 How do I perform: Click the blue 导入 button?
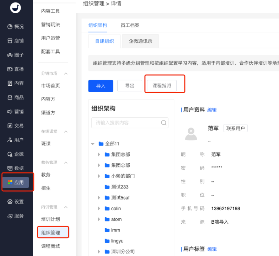coord(101,86)
